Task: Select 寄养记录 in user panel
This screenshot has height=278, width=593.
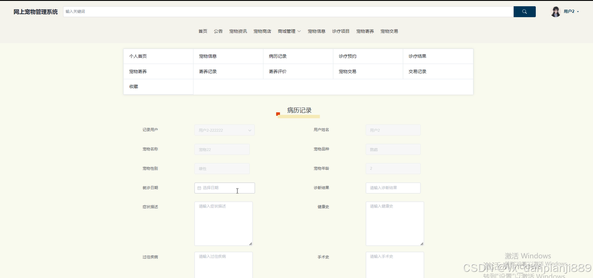Action: [x=228, y=71]
